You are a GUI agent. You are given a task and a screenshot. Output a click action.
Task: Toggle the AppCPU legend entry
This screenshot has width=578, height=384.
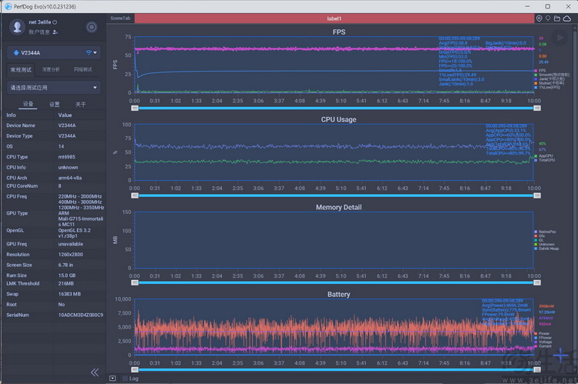544,155
